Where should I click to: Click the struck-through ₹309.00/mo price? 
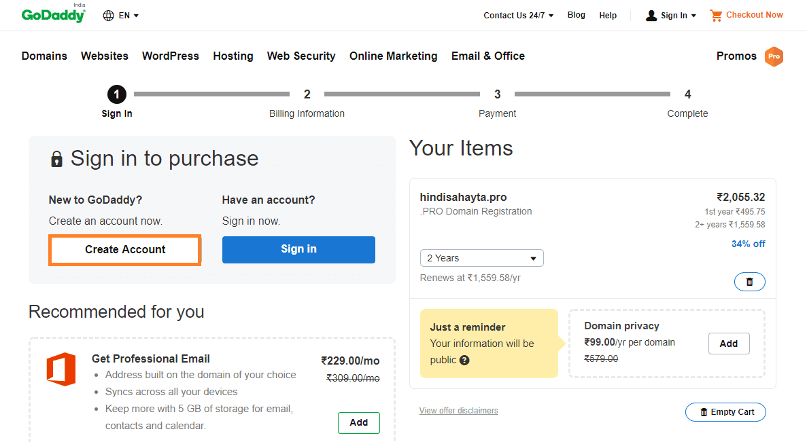pos(353,378)
